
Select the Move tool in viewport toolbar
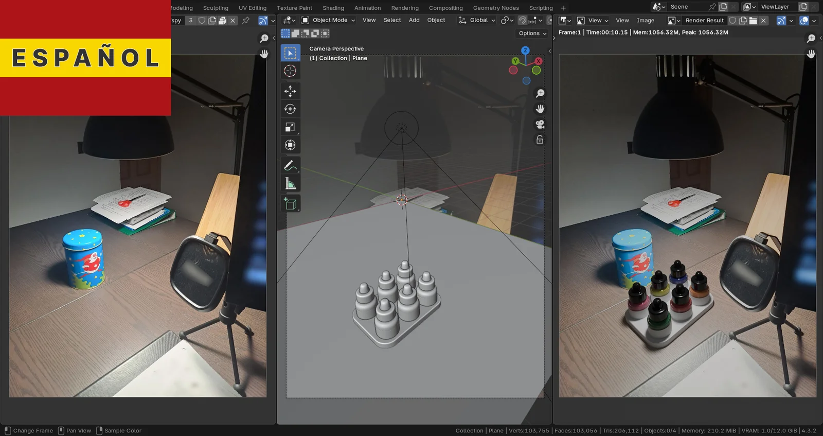(290, 91)
